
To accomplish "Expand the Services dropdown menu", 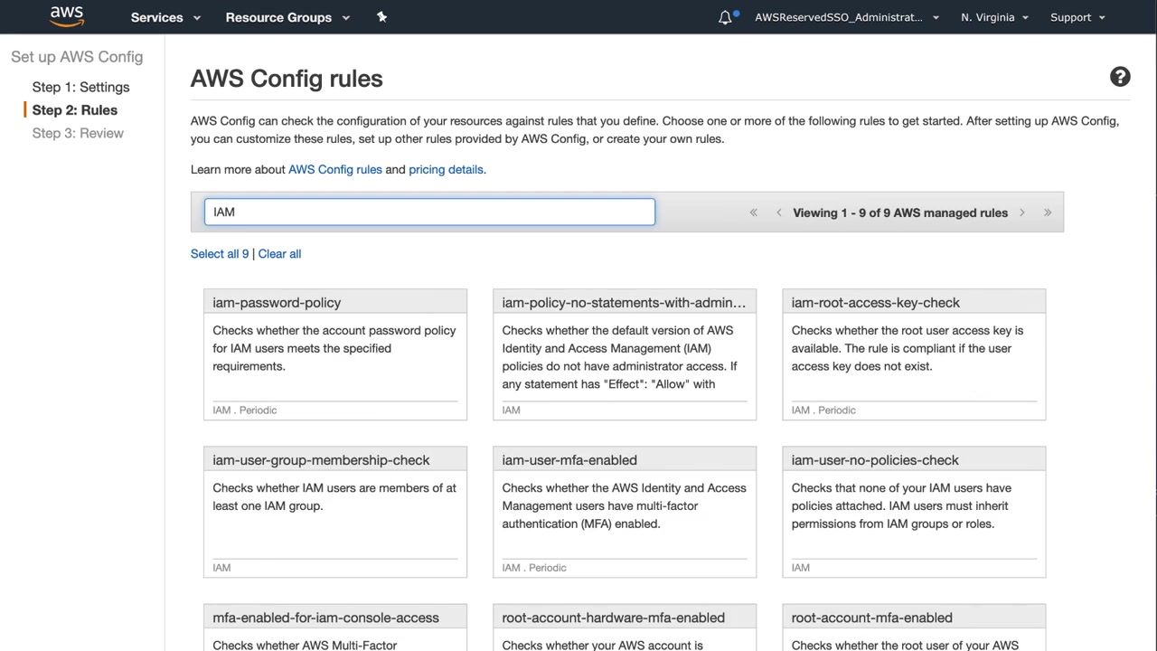I will coord(165,17).
